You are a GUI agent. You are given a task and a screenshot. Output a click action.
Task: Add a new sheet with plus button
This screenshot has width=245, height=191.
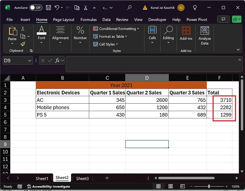(x=107, y=178)
